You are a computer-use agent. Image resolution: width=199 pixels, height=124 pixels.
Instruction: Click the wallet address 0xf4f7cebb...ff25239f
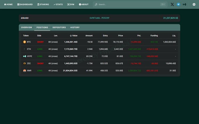(x=99, y=18)
